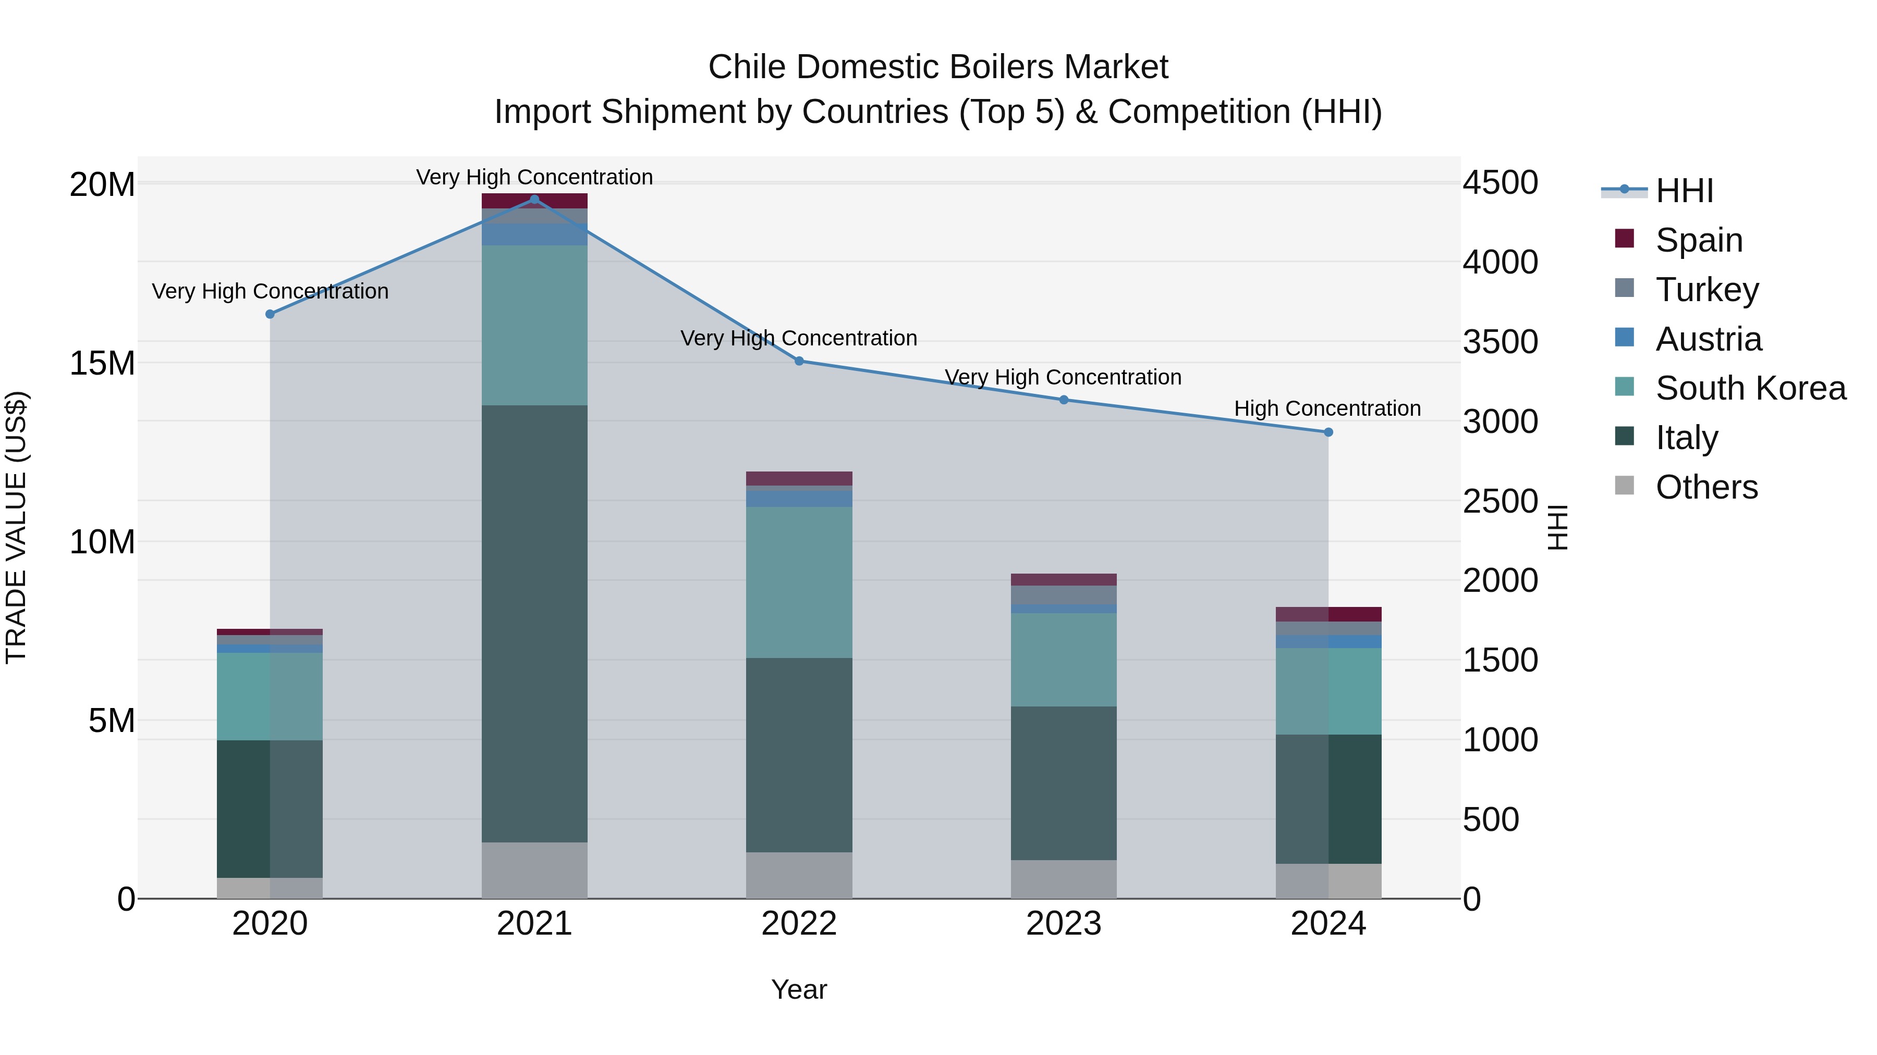
Task: Click the 2024 x-axis label
Action: pos(1328,924)
